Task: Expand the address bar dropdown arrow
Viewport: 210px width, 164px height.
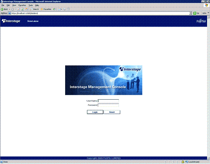Action: point(191,13)
